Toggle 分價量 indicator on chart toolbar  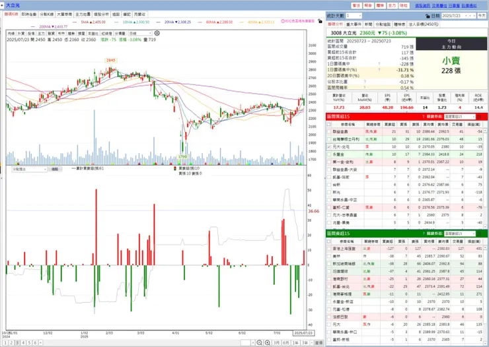point(120,33)
